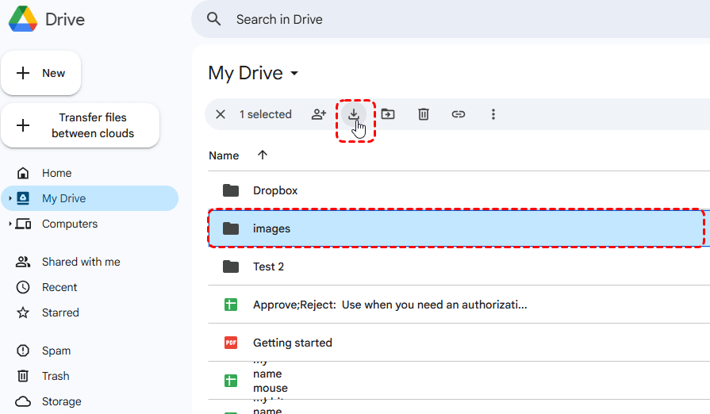This screenshot has width=710, height=414.
Task: Select the Approve;Reject spreadsheet row
Action: pyautogui.click(x=459, y=305)
